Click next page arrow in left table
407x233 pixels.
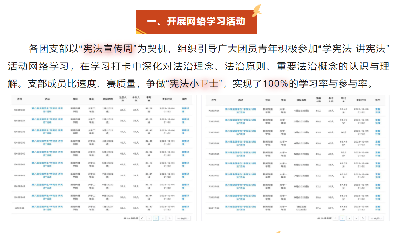click(169, 218)
